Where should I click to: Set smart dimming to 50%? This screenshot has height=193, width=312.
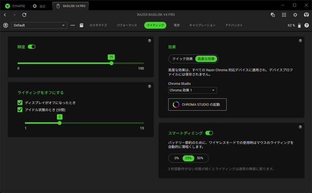click(200, 158)
